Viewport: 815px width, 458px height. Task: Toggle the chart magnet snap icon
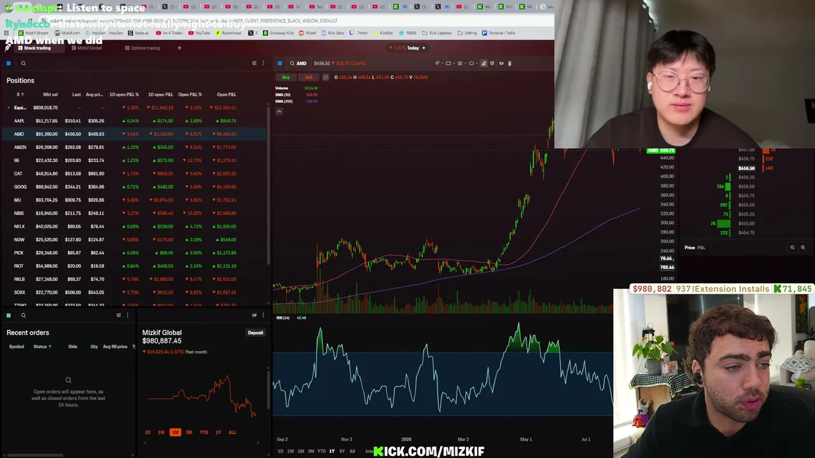point(492,63)
